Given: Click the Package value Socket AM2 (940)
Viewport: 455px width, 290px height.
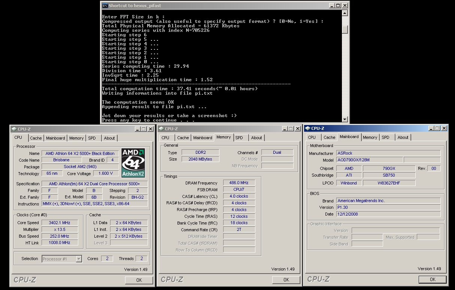Looking at the screenshot, I should [x=80, y=167].
